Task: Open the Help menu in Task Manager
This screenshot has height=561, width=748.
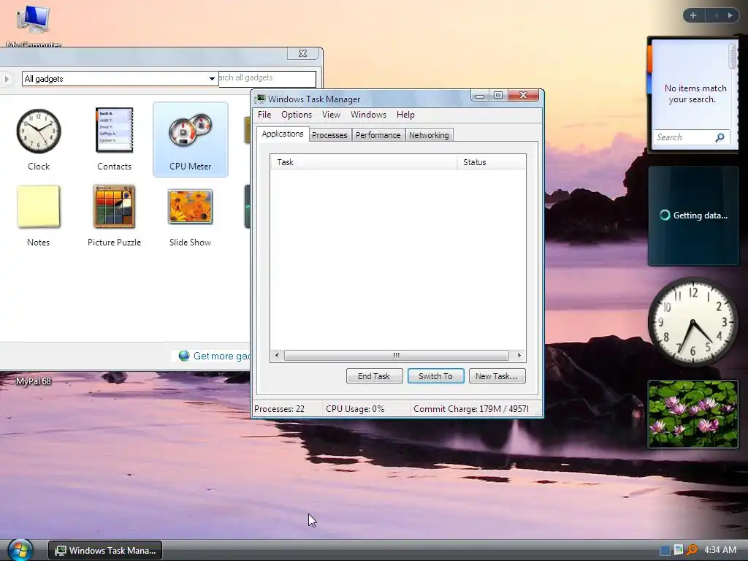Action: click(405, 115)
